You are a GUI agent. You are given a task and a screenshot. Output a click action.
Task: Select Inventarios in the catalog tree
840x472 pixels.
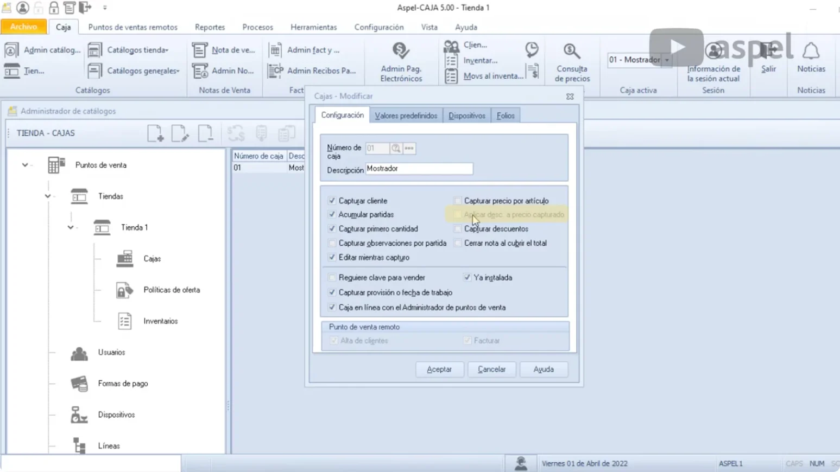[160, 321]
